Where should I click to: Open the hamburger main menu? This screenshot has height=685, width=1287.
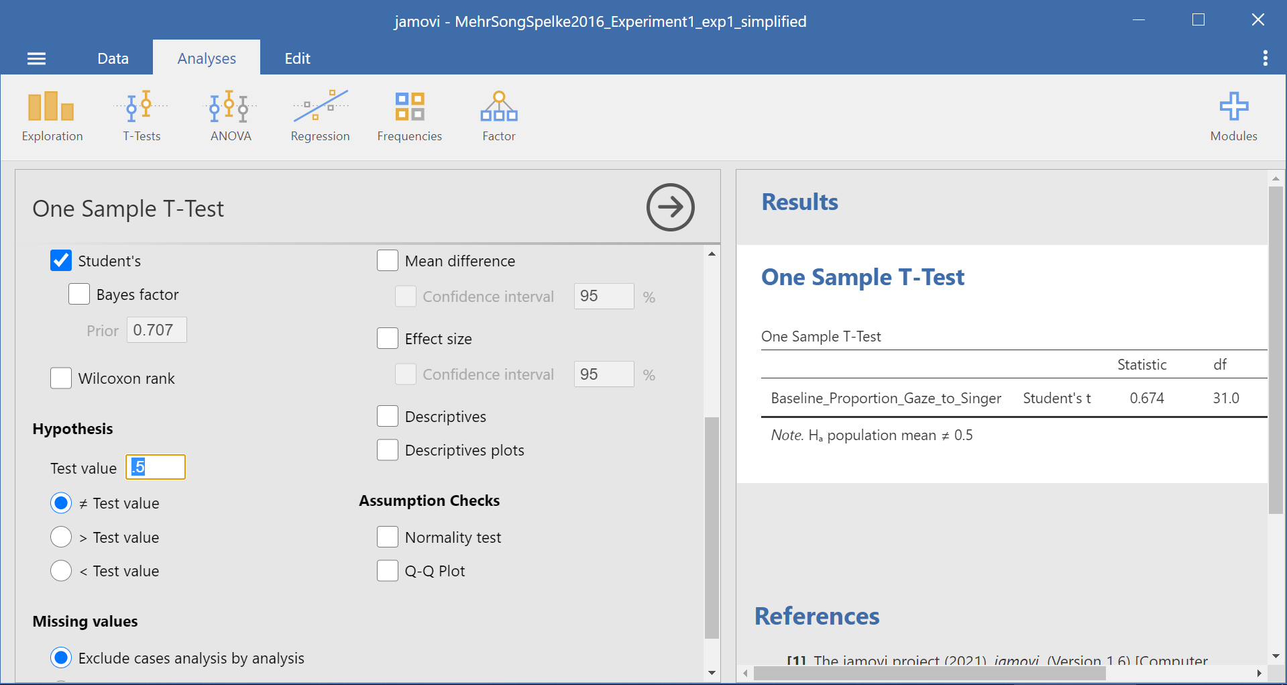(x=36, y=59)
